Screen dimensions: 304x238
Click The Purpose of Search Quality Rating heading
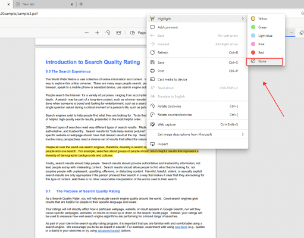tap(88, 191)
